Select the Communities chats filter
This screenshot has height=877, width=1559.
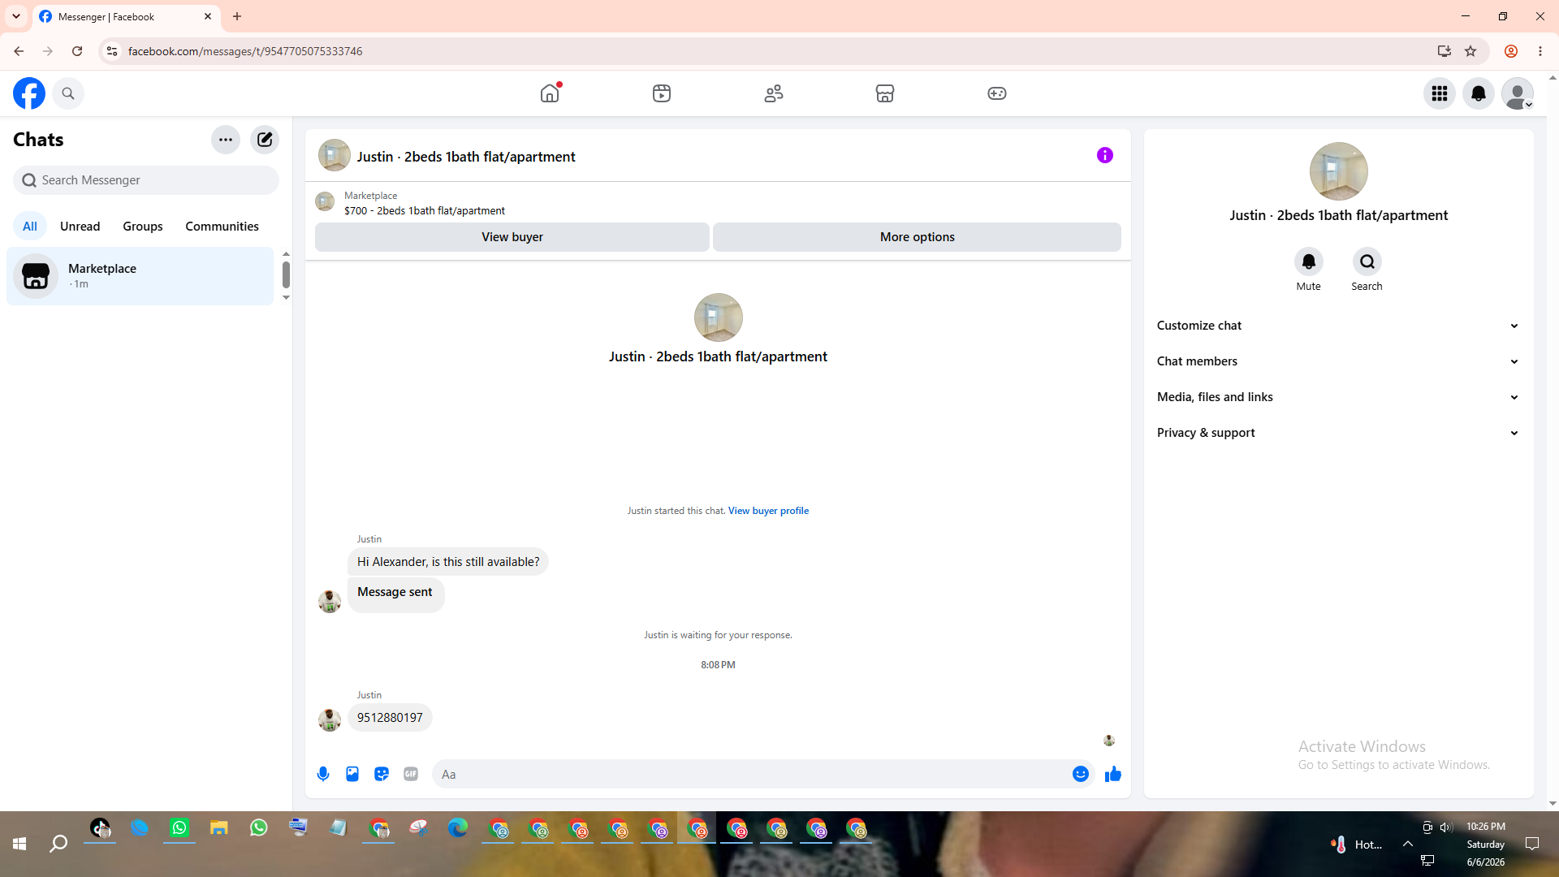coord(222,227)
